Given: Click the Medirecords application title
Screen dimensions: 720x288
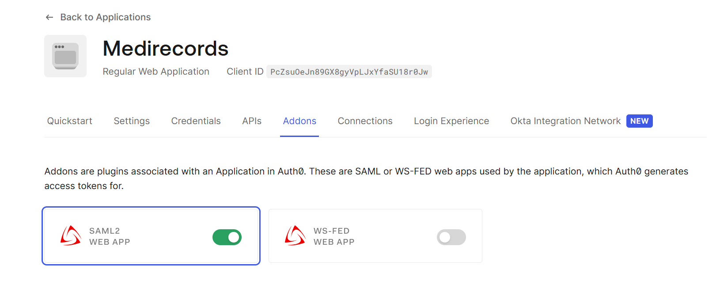Looking at the screenshot, I should pyautogui.click(x=166, y=49).
